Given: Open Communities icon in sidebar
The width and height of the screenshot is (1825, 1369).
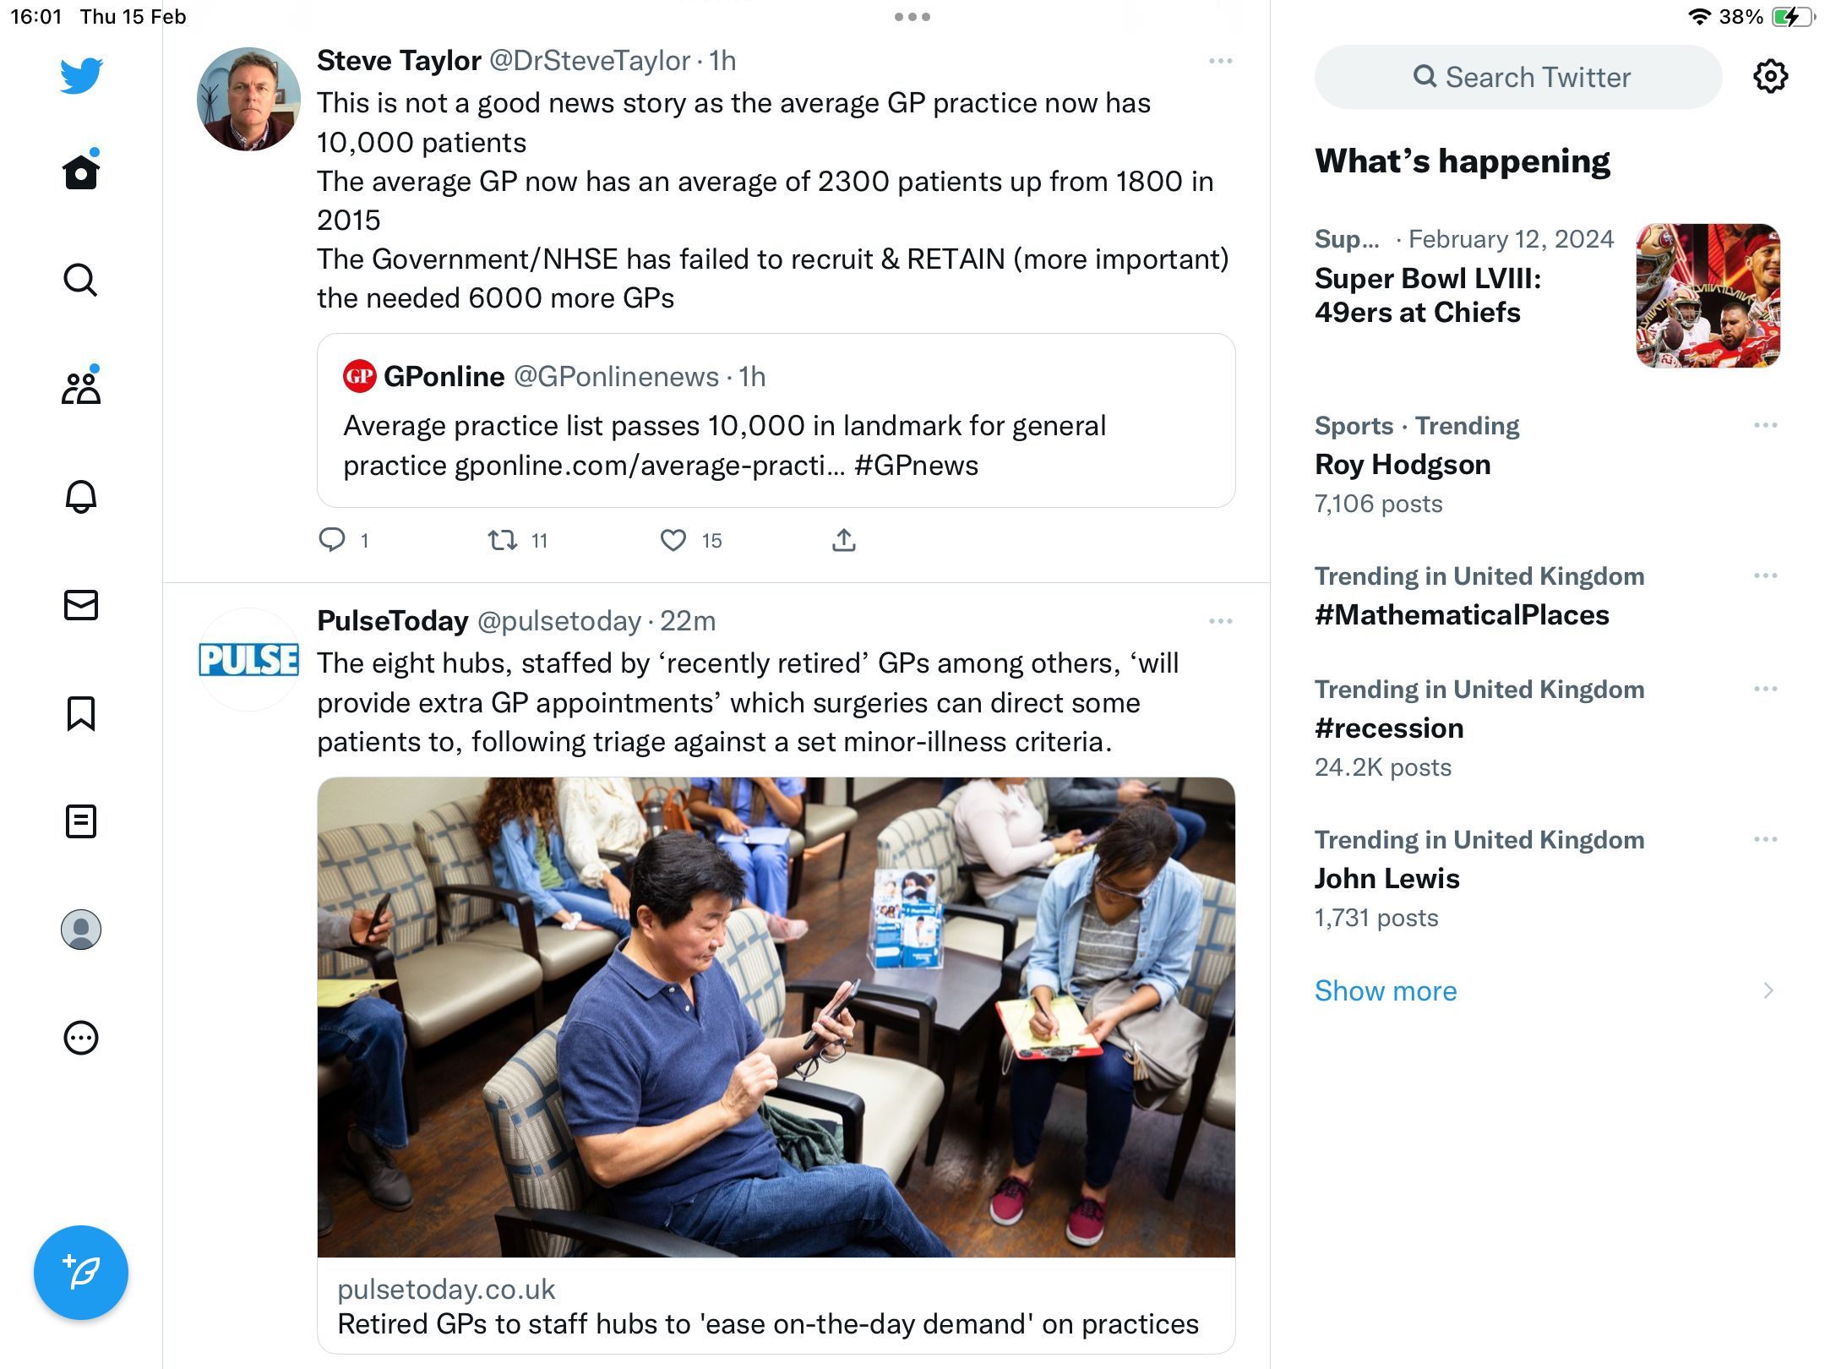Looking at the screenshot, I should 81,388.
